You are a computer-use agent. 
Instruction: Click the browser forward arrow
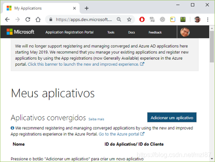pyautogui.click(x=17, y=19)
